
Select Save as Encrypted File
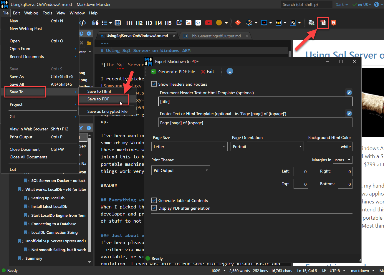click(107, 111)
